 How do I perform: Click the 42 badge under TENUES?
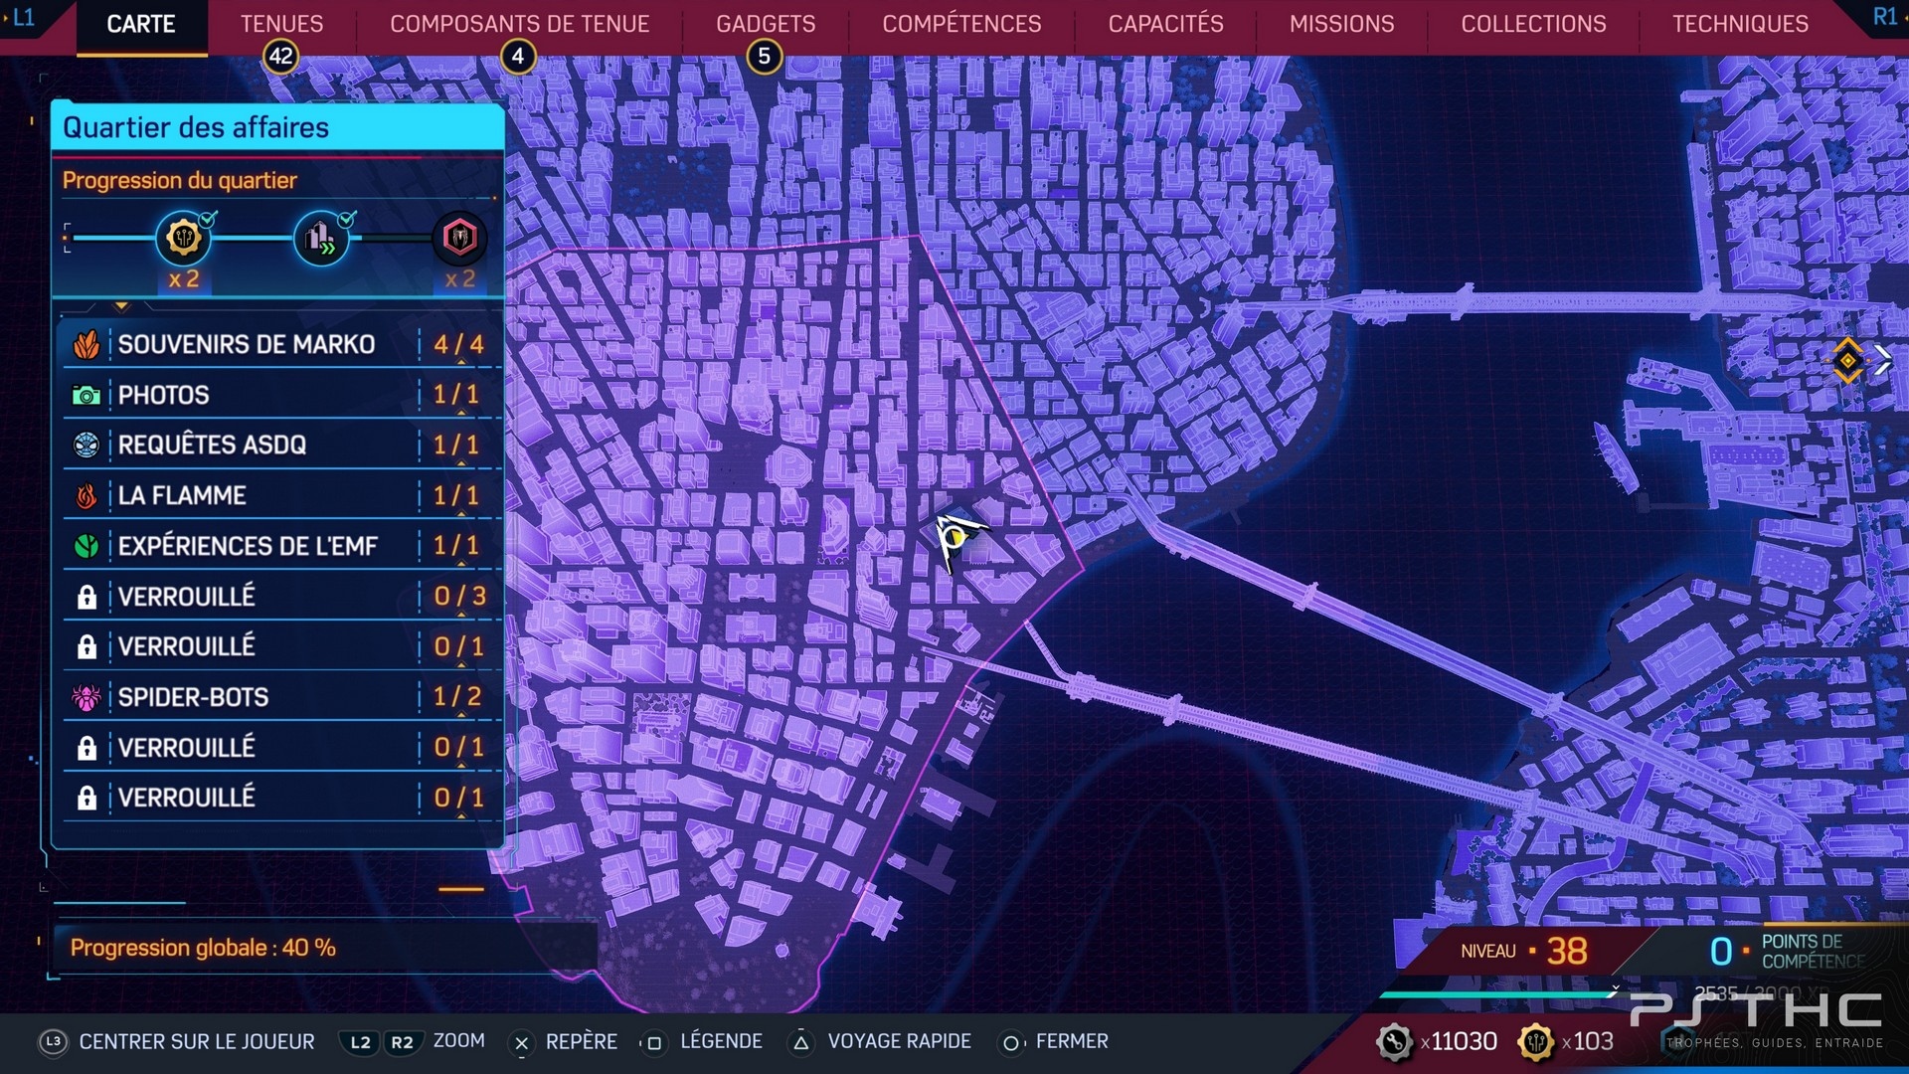tap(281, 57)
